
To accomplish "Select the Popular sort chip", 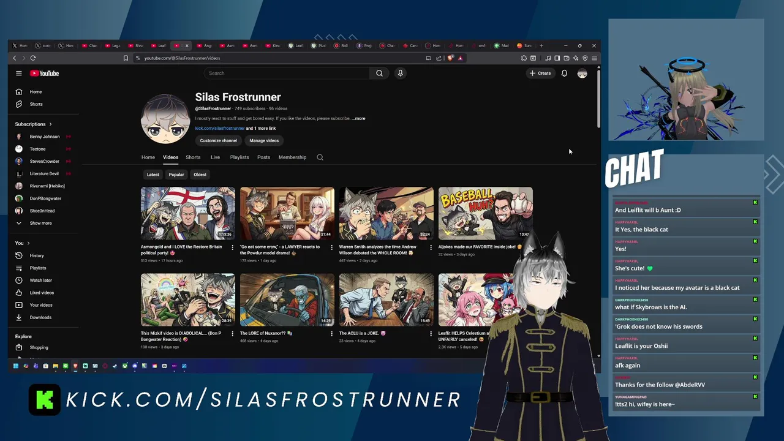I will 176,175.
